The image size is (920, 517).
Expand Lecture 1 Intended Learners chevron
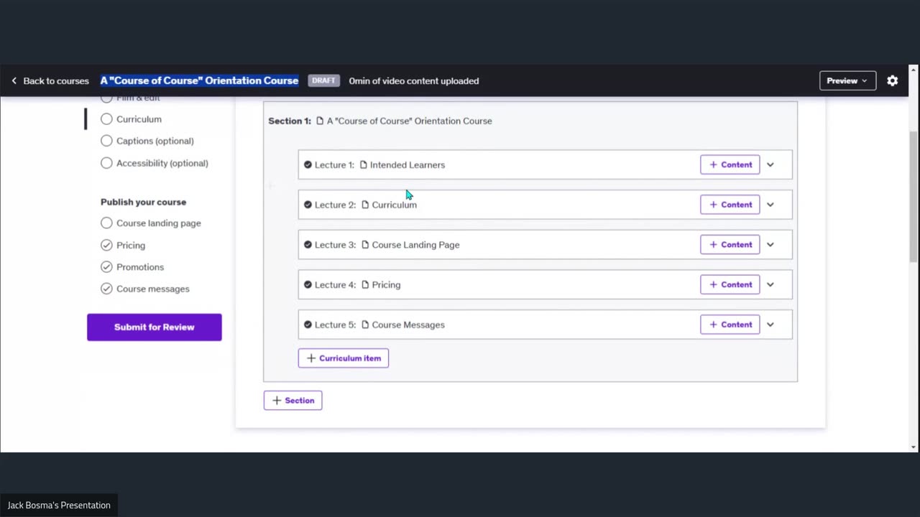[x=770, y=165]
